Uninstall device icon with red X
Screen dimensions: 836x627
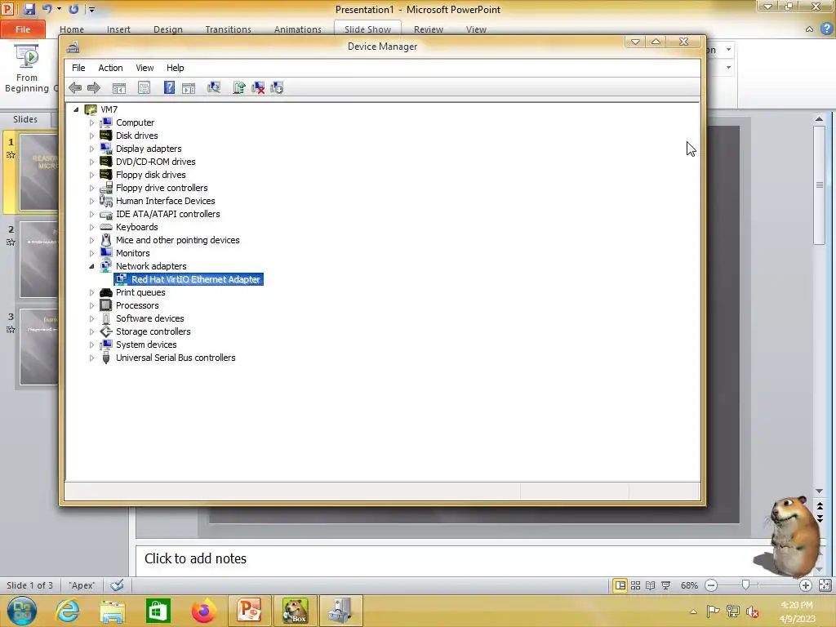pos(258,88)
